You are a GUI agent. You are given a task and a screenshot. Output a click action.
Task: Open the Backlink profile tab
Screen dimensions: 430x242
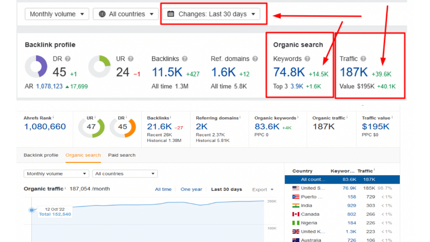pos(41,155)
